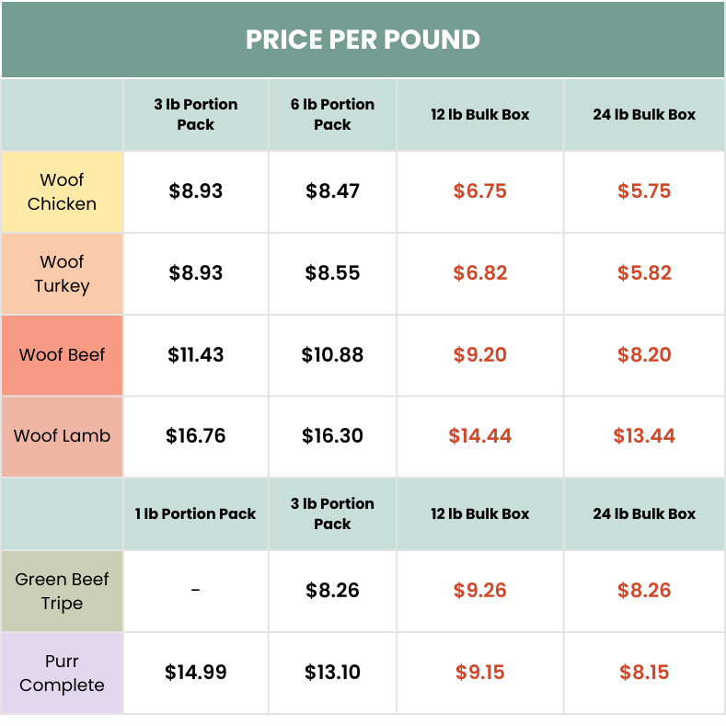726x726 pixels.
Task: Click the $14.99 Purr Complete price
Action: pos(195,673)
